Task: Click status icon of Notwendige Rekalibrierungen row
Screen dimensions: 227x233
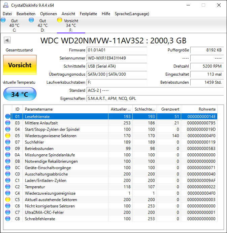Action: pos(8,161)
